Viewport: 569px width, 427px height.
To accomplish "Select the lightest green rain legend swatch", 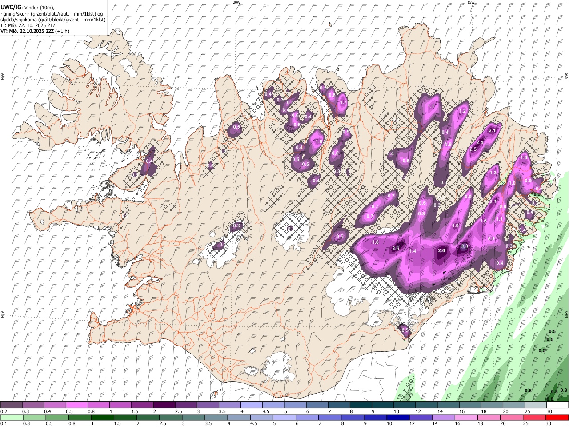I will pos(11,418).
